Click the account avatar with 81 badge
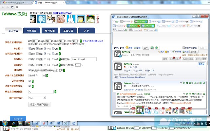This screenshot has height=131, width=210. (x=147, y=111)
